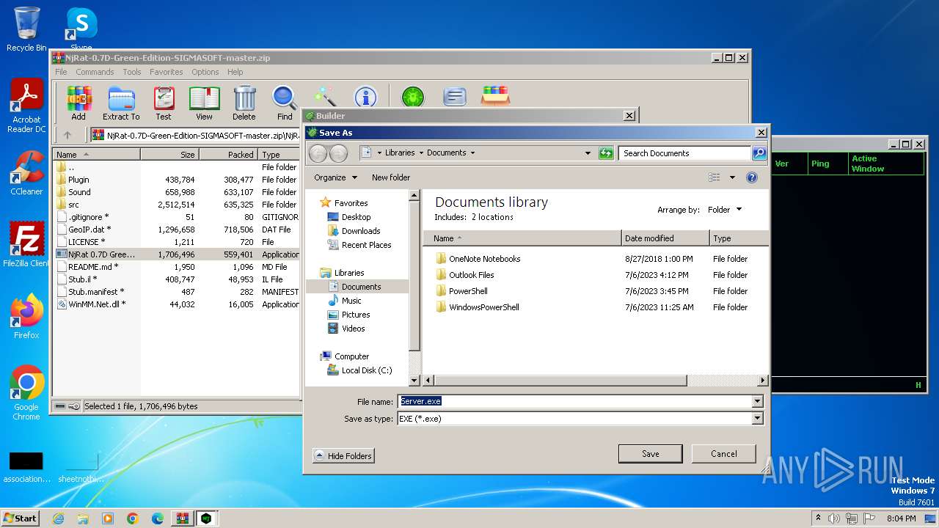
Task: Open Firefox desktop icon
Action: 26,317
